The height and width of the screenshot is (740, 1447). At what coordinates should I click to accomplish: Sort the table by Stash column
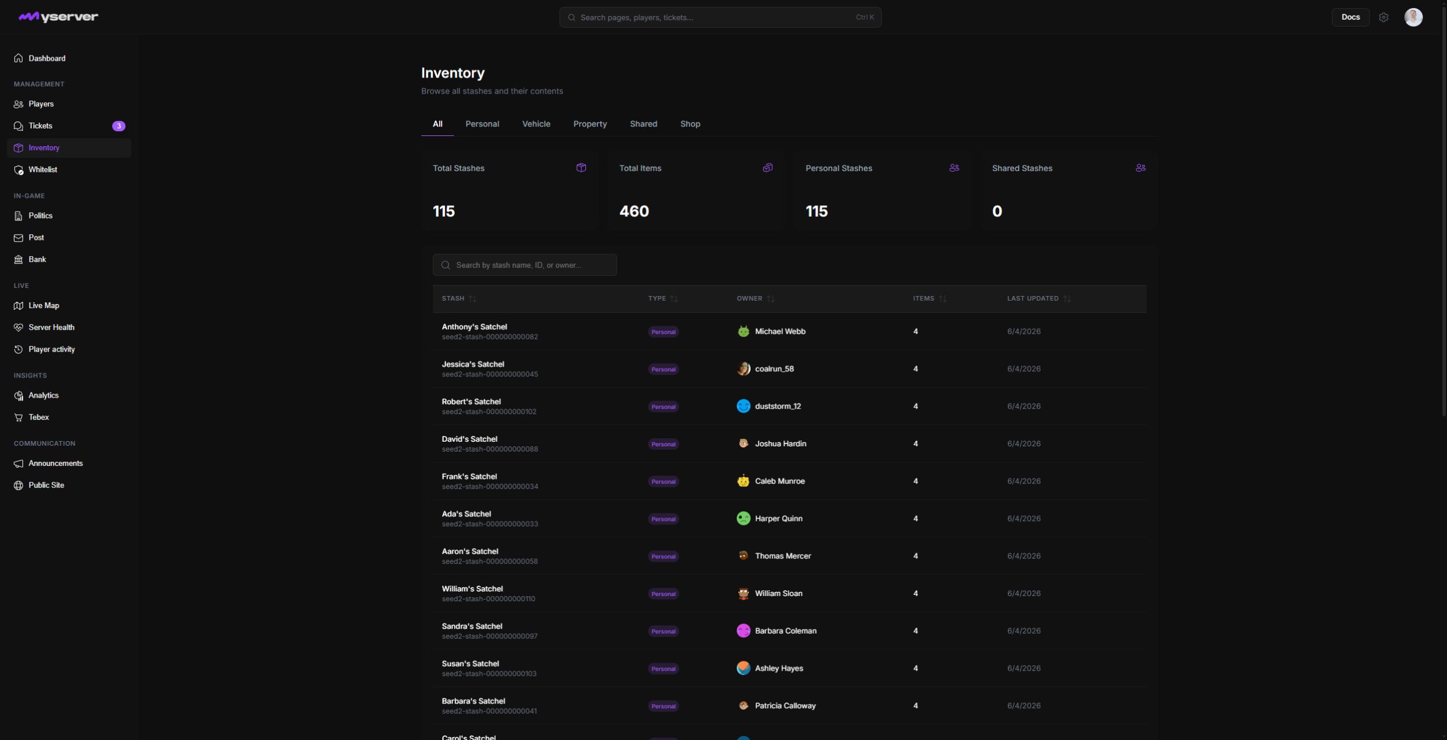tap(459, 299)
